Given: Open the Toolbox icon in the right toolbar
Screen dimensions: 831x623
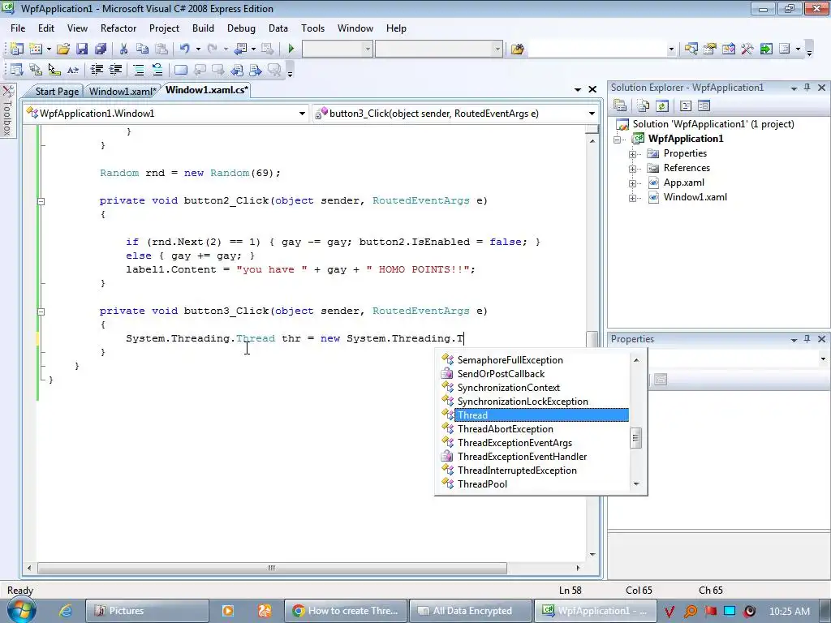Looking at the screenshot, I should pyautogui.click(x=747, y=49).
